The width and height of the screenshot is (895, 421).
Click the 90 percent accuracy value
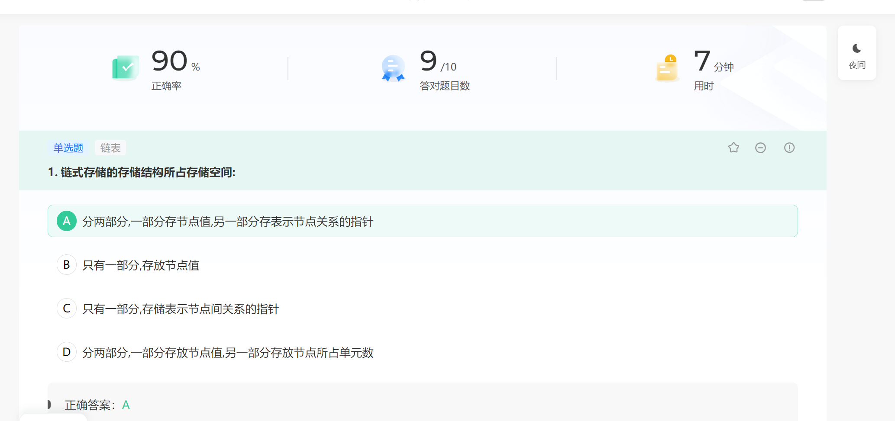pos(175,61)
